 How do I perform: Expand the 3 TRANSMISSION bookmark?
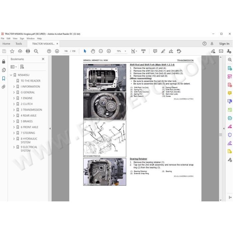[14, 110]
